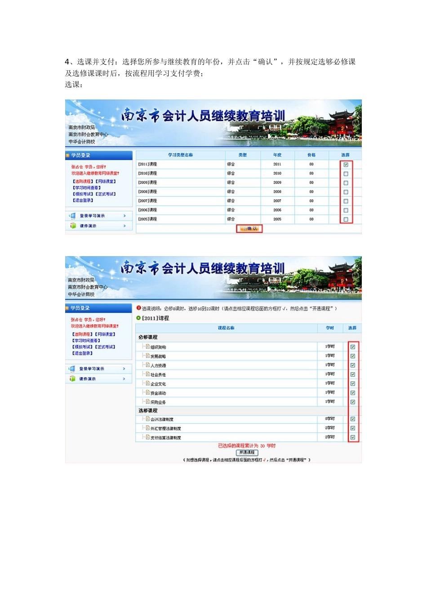Expand 登录学习演示 arrow on course list page
The height and width of the screenshot is (605, 427).
pos(124,369)
